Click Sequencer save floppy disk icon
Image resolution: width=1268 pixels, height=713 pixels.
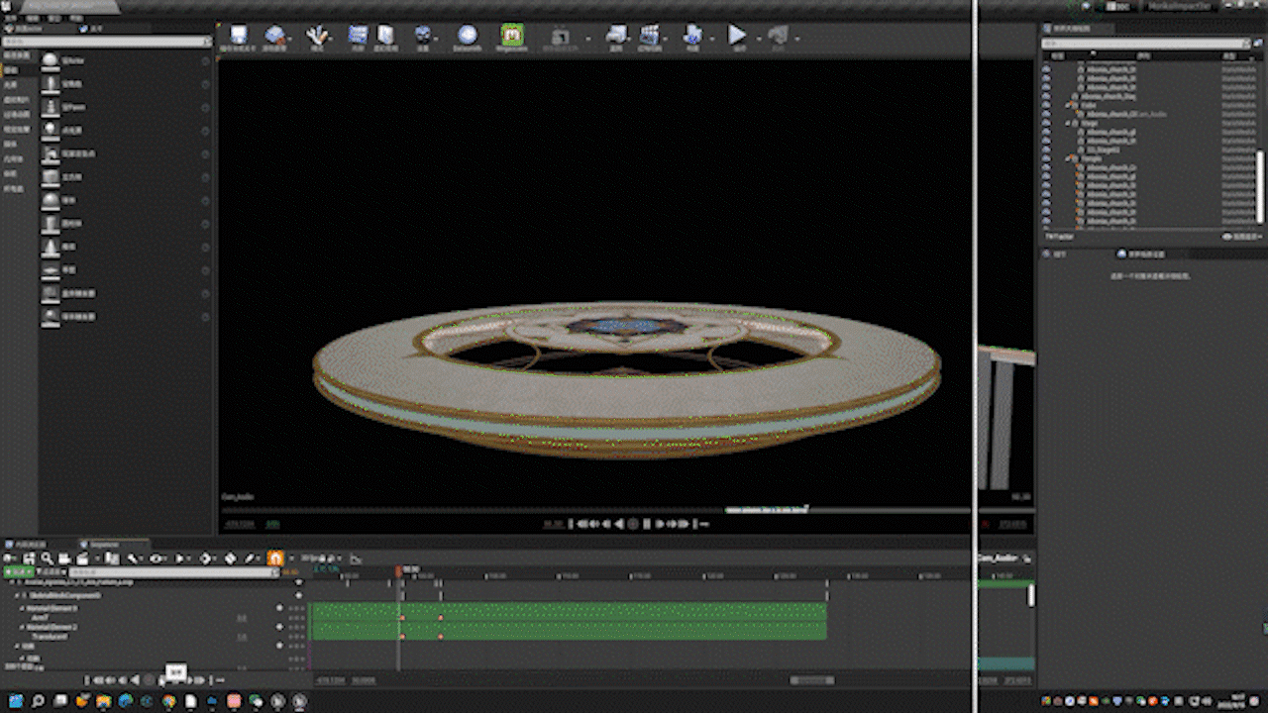coord(29,559)
